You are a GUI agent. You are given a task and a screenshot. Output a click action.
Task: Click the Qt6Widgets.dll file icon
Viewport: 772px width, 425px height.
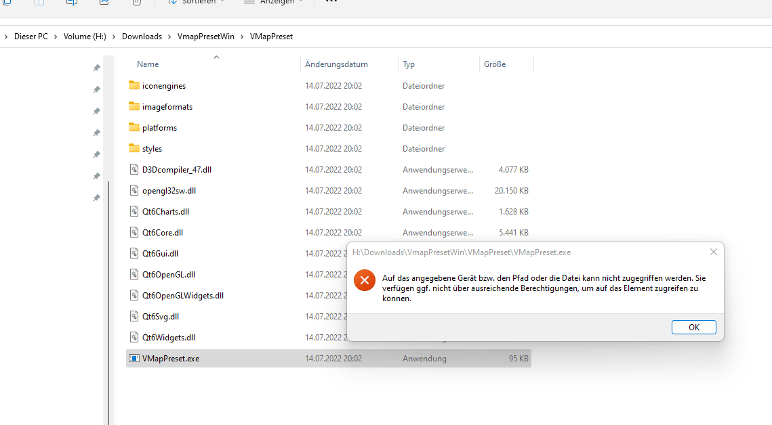134,337
